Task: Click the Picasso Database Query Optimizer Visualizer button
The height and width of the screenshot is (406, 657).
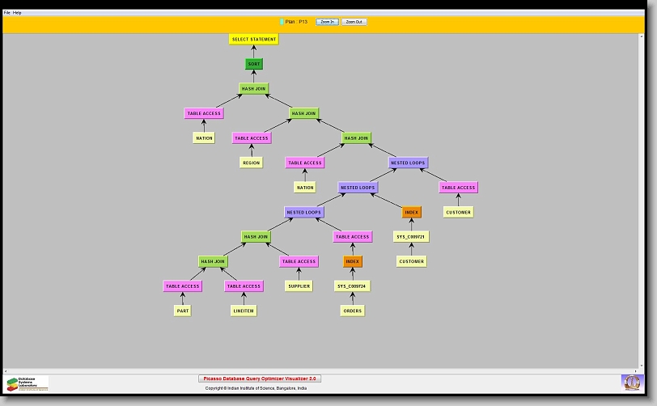Action: tap(260, 379)
